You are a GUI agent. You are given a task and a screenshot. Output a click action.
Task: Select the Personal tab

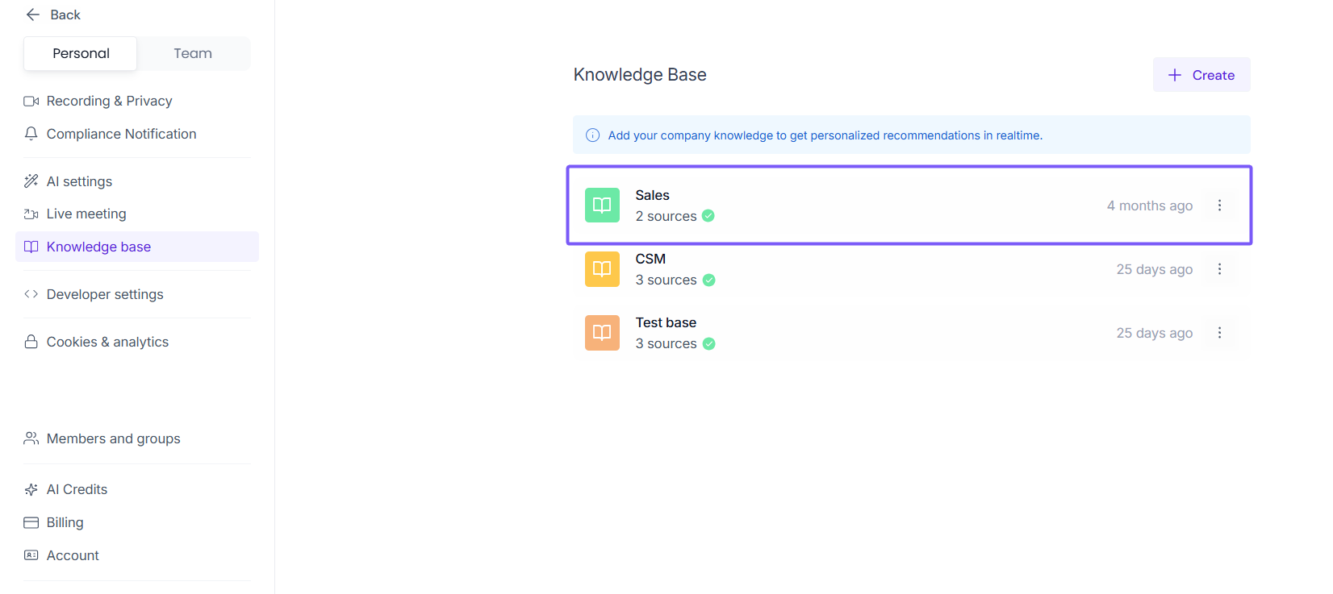[x=81, y=53]
